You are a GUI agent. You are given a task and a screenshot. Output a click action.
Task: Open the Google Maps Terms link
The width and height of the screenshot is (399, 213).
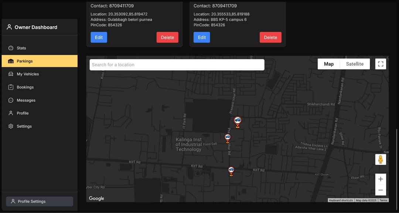[x=383, y=200]
